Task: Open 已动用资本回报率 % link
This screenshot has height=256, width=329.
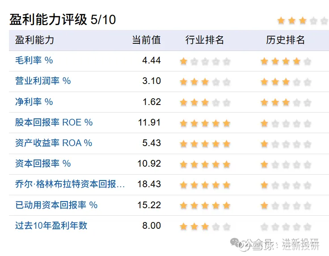Action: click(x=56, y=205)
